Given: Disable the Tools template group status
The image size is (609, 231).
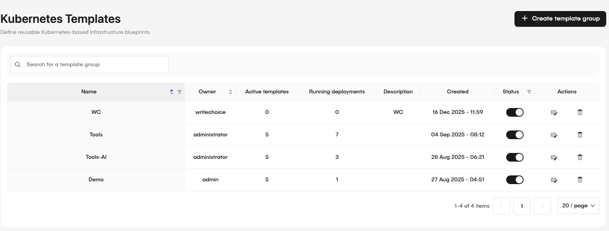Looking at the screenshot, I should [x=514, y=135].
